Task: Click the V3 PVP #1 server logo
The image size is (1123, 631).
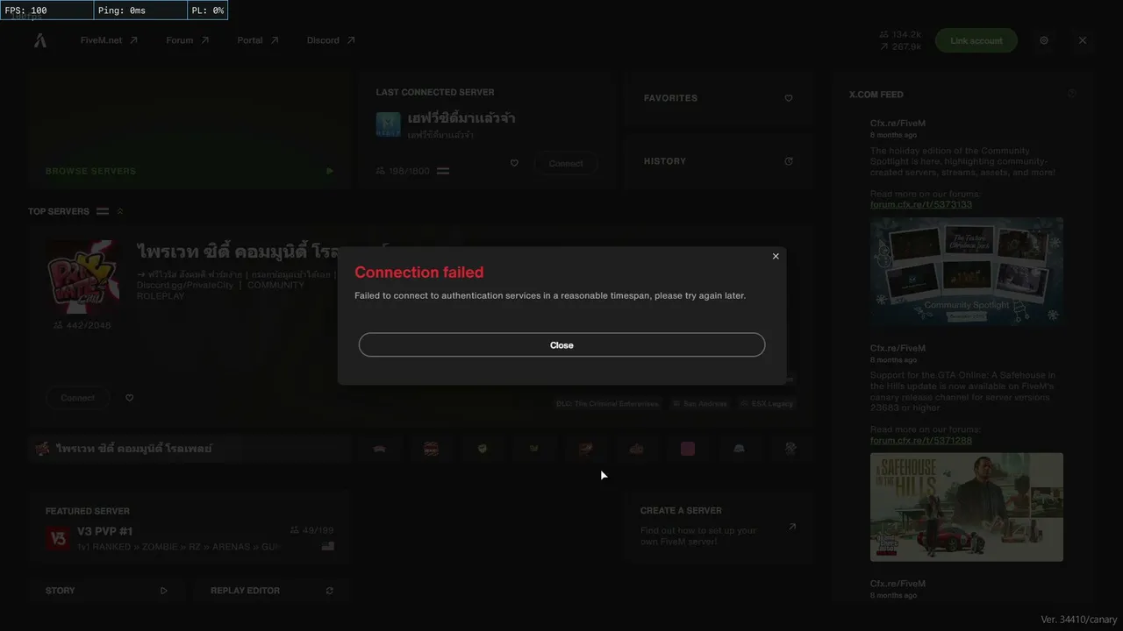Action: [58, 539]
